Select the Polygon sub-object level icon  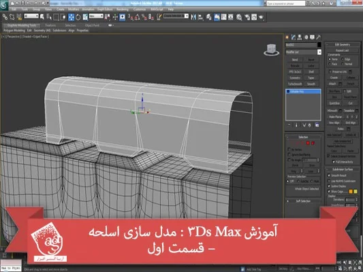click(308, 143)
